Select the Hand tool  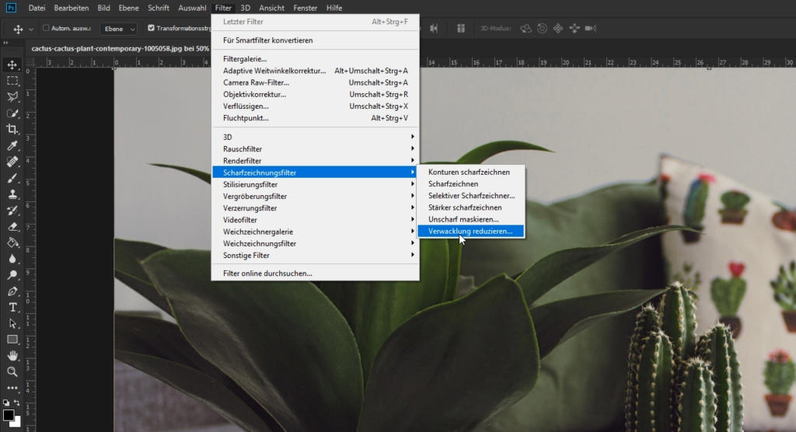click(12, 356)
